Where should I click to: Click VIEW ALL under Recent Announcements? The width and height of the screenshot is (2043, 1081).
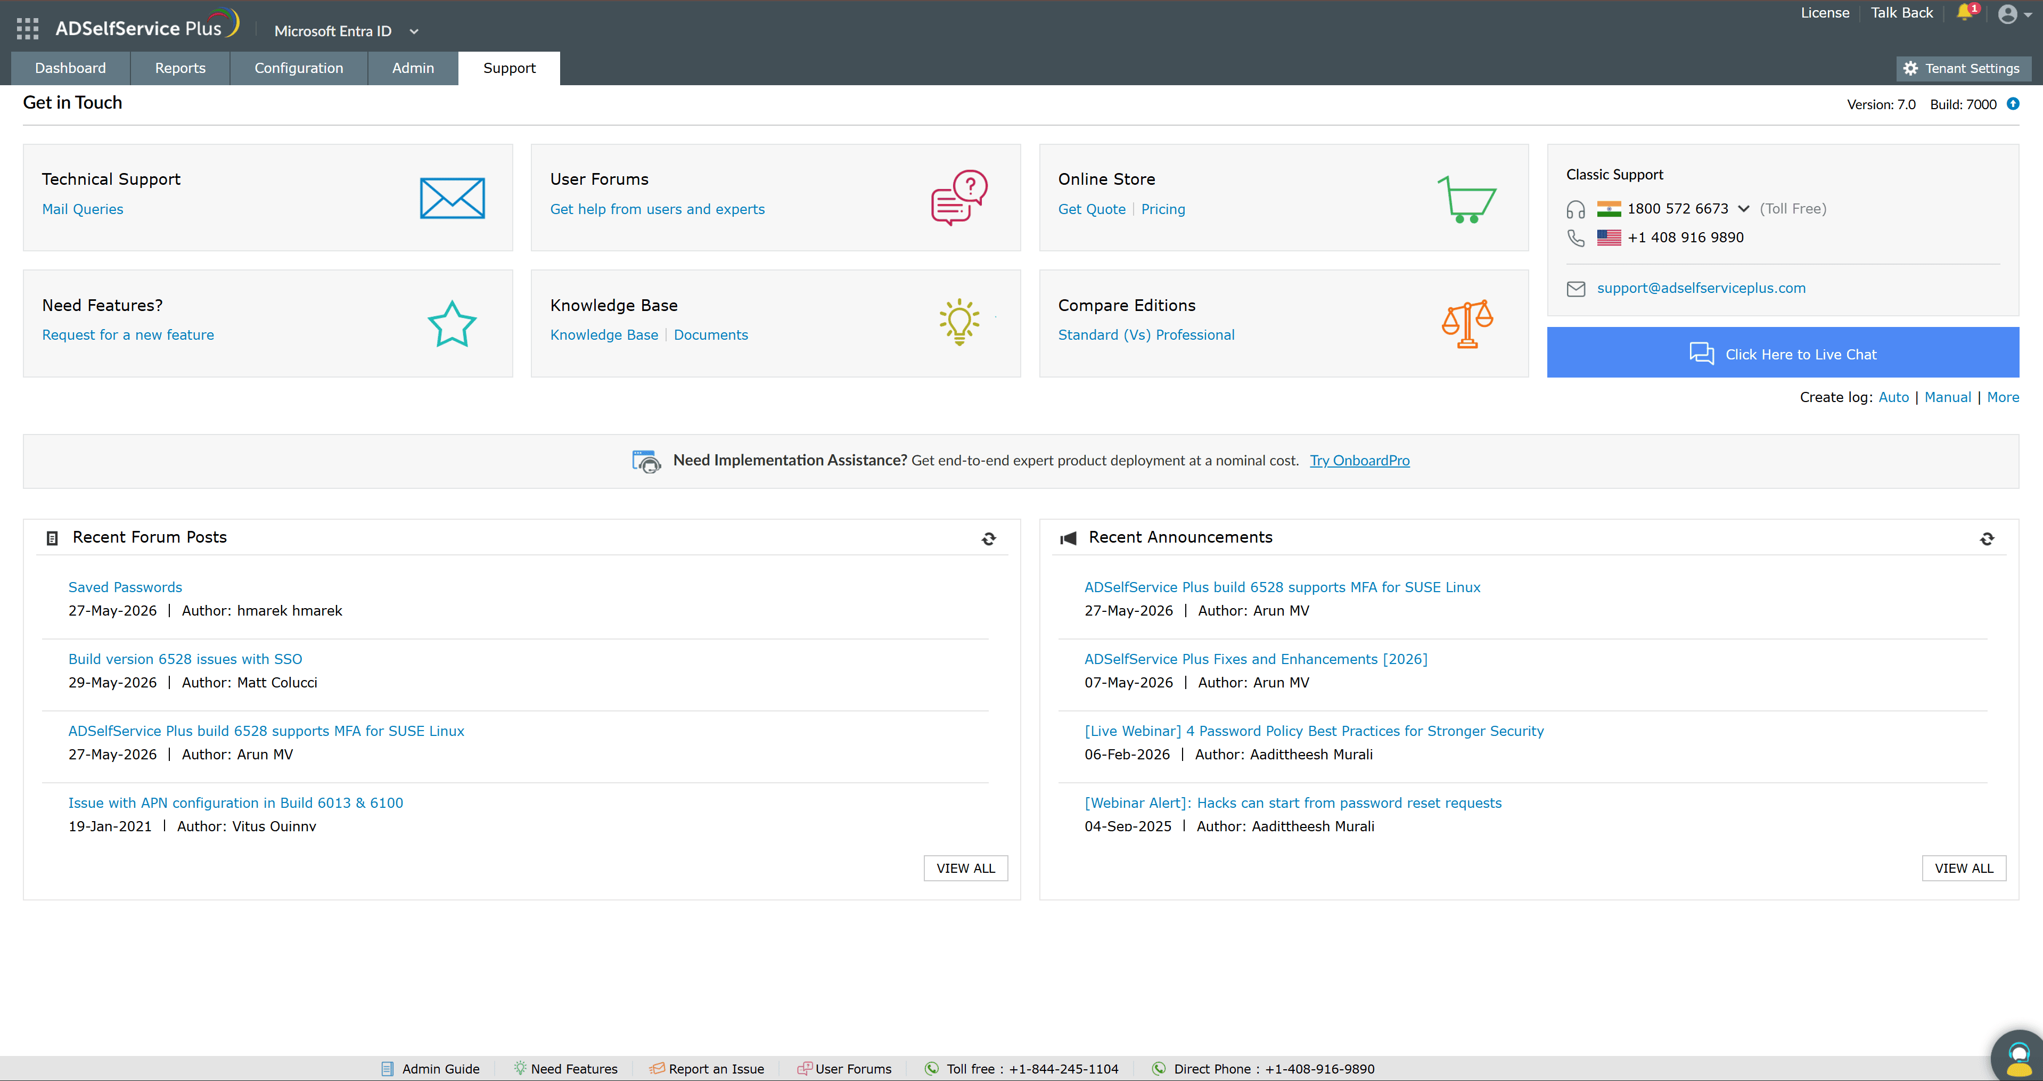[1964, 869]
